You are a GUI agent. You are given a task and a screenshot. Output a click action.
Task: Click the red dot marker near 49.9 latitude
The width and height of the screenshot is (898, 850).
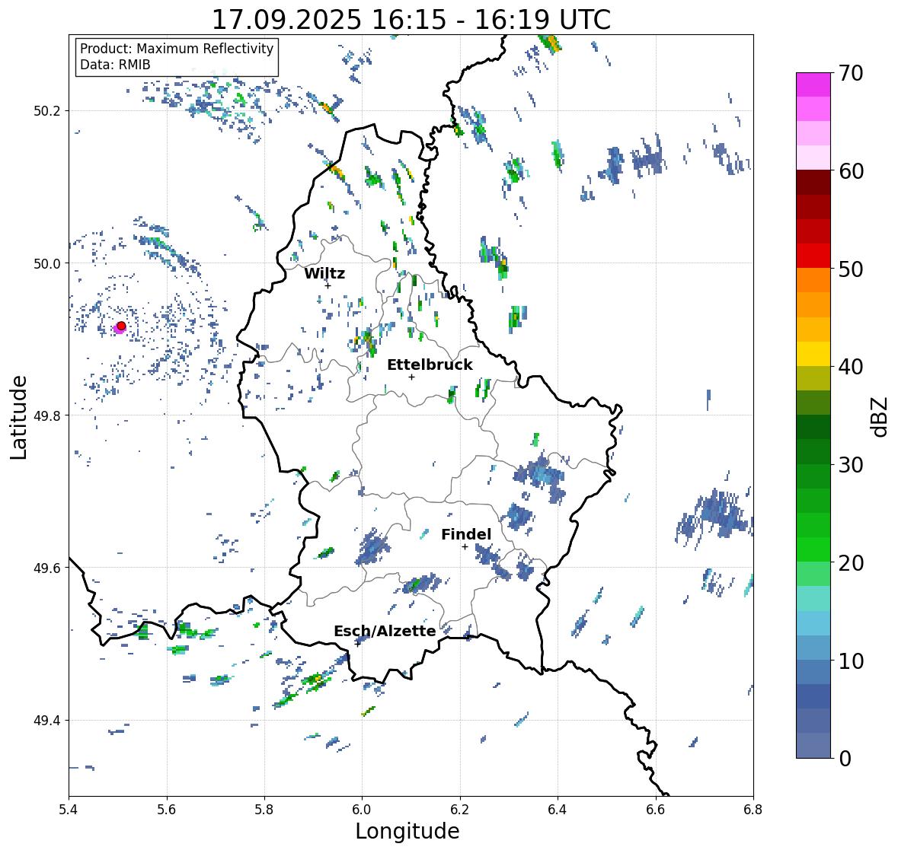tap(121, 326)
